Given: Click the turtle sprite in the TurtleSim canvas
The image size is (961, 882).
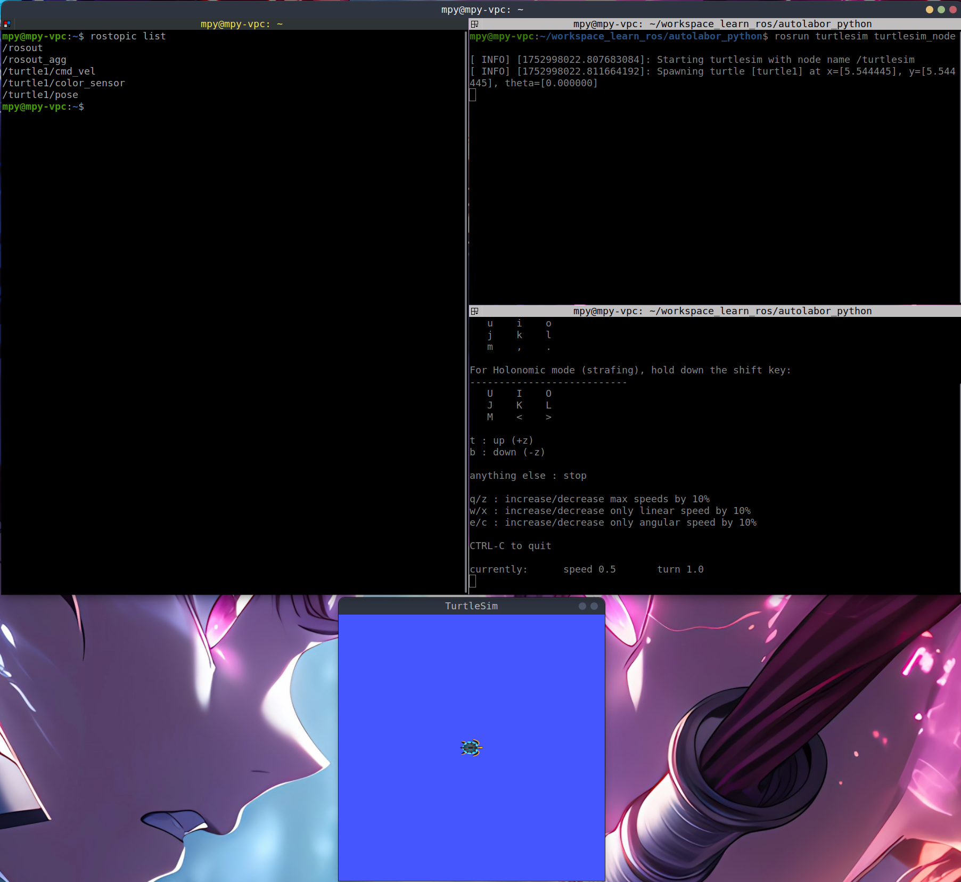Looking at the screenshot, I should tap(471, 747).
